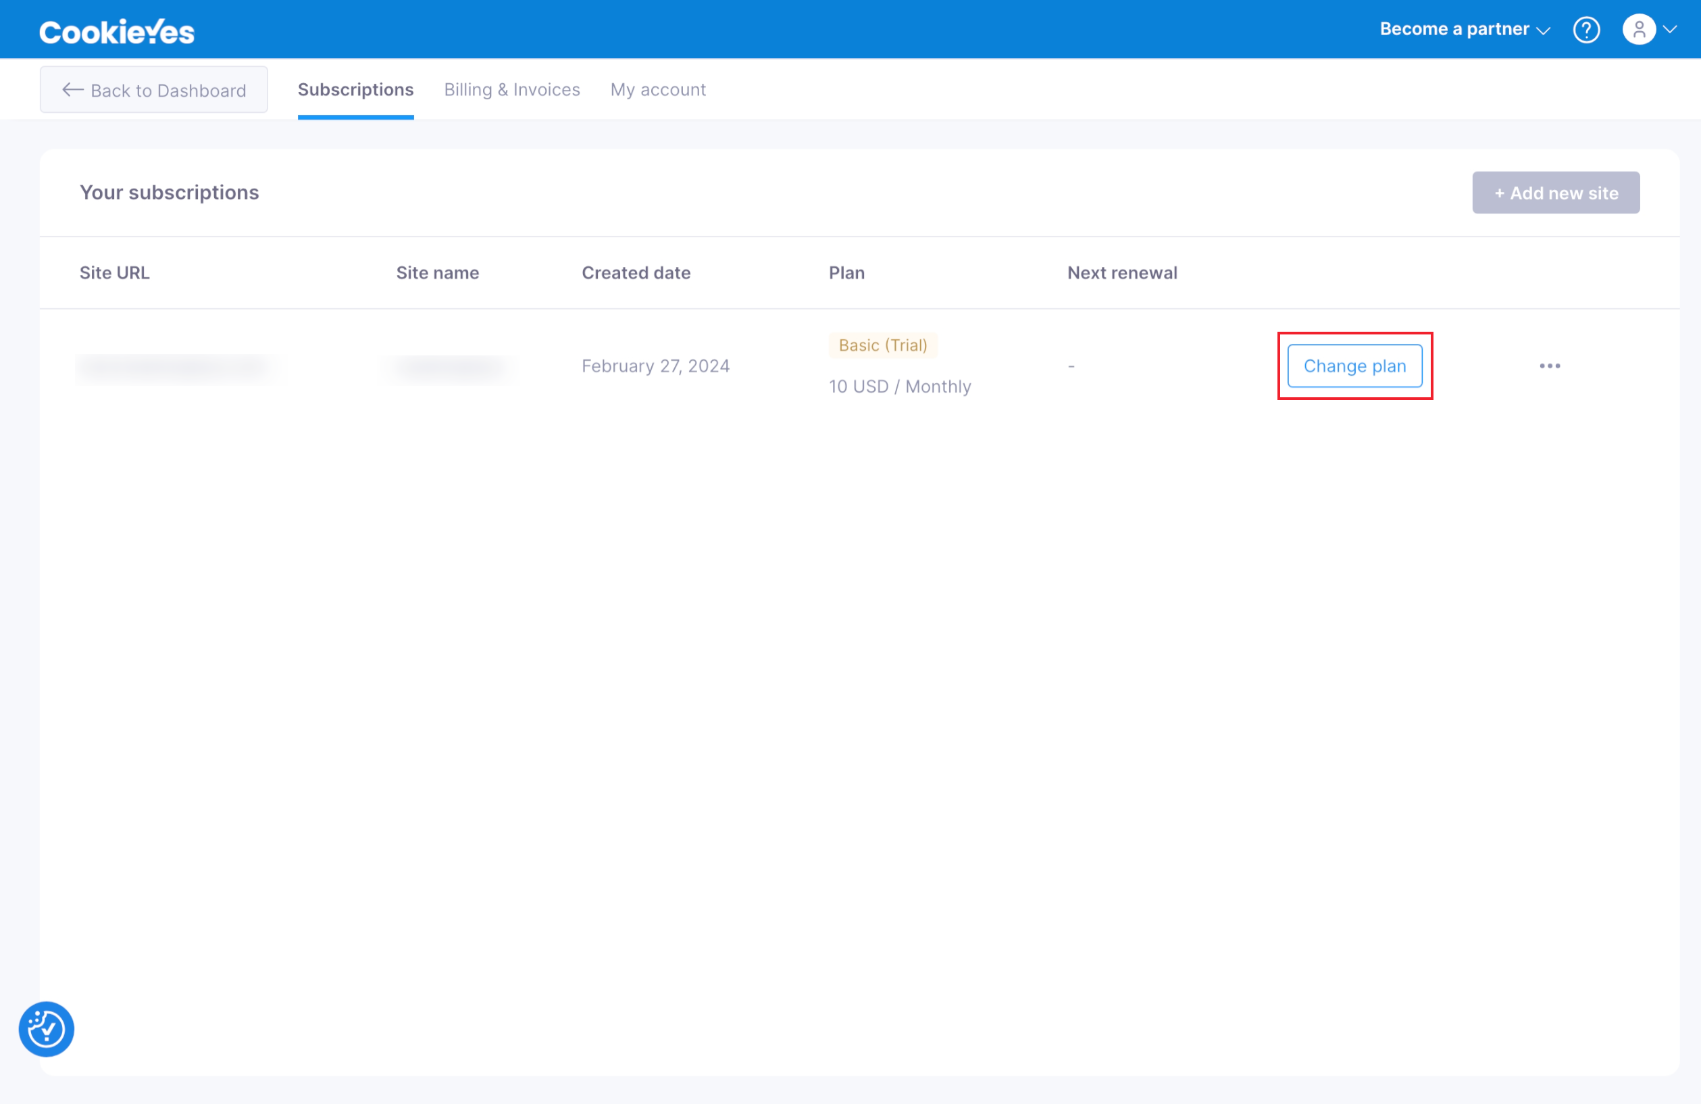Open the cookie consent widget icon
Image resolution: width=1701 pixels, height=1104 pixels.
coord(47,1028)
